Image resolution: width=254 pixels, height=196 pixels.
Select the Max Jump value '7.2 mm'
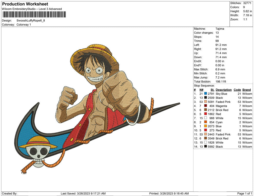point(220,77)
